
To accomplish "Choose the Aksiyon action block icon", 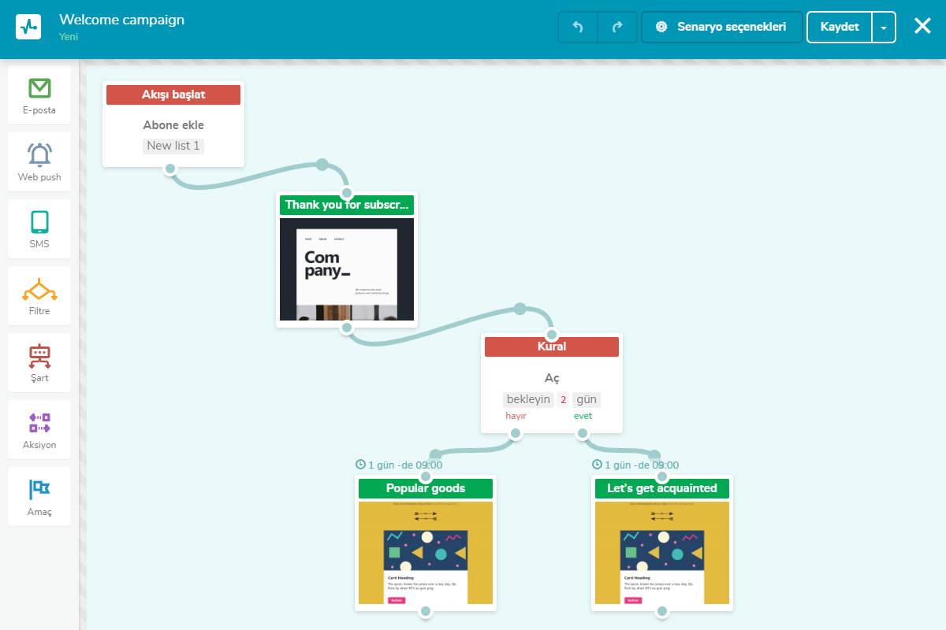I will coord(39,423).
